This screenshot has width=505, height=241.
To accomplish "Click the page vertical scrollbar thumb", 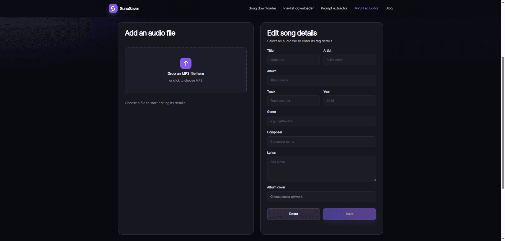I will [503, 122].
